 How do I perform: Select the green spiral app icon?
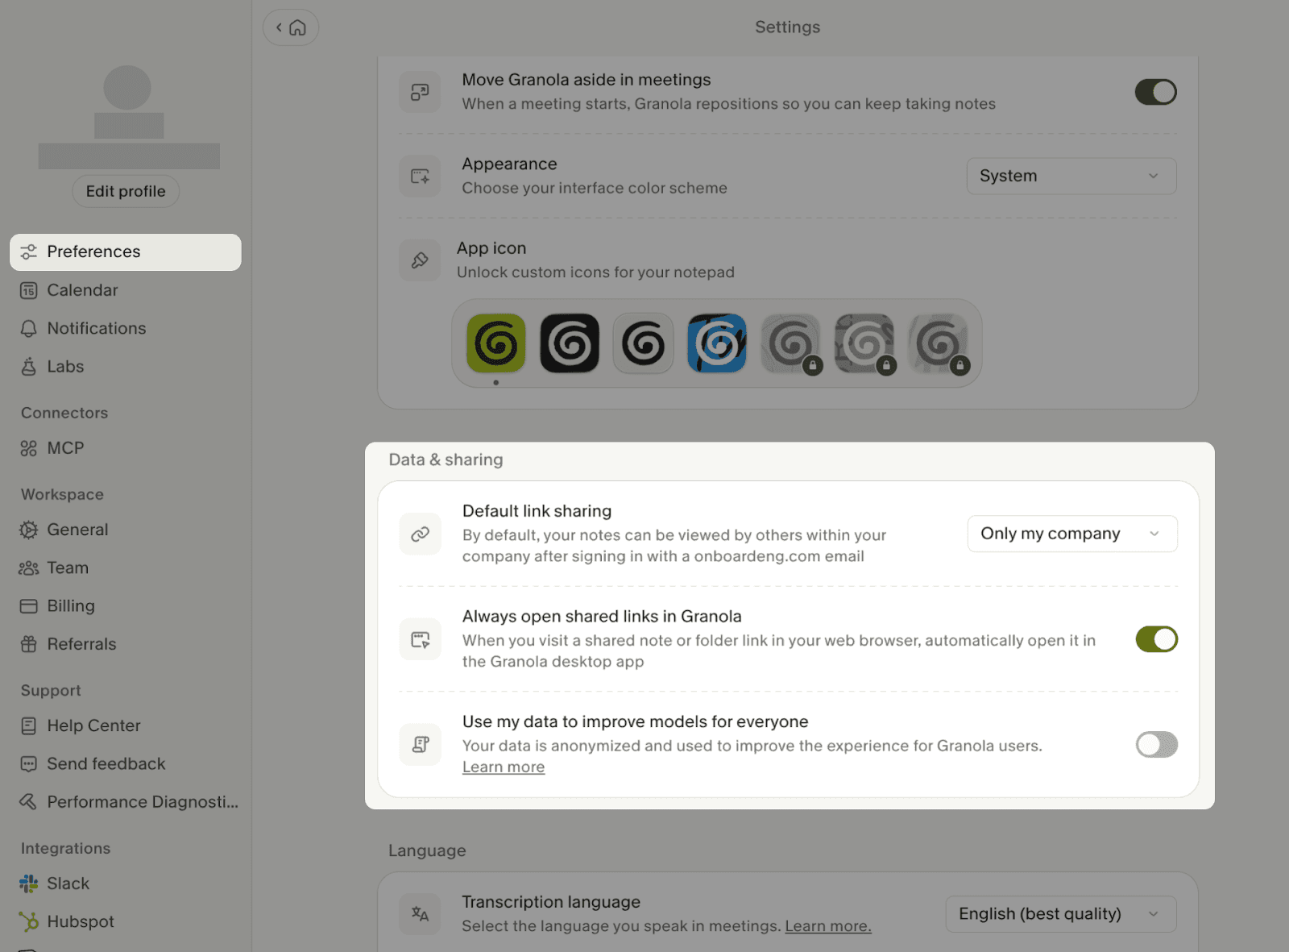click(x=496, y=343)
